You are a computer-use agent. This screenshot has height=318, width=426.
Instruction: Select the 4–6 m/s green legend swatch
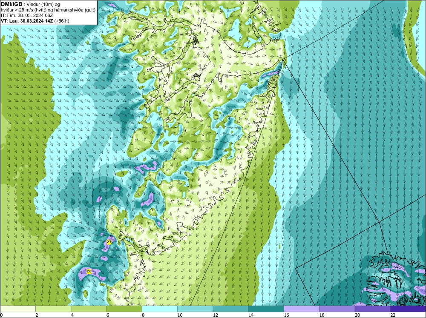pyautogui.click(x=89, y=309)
